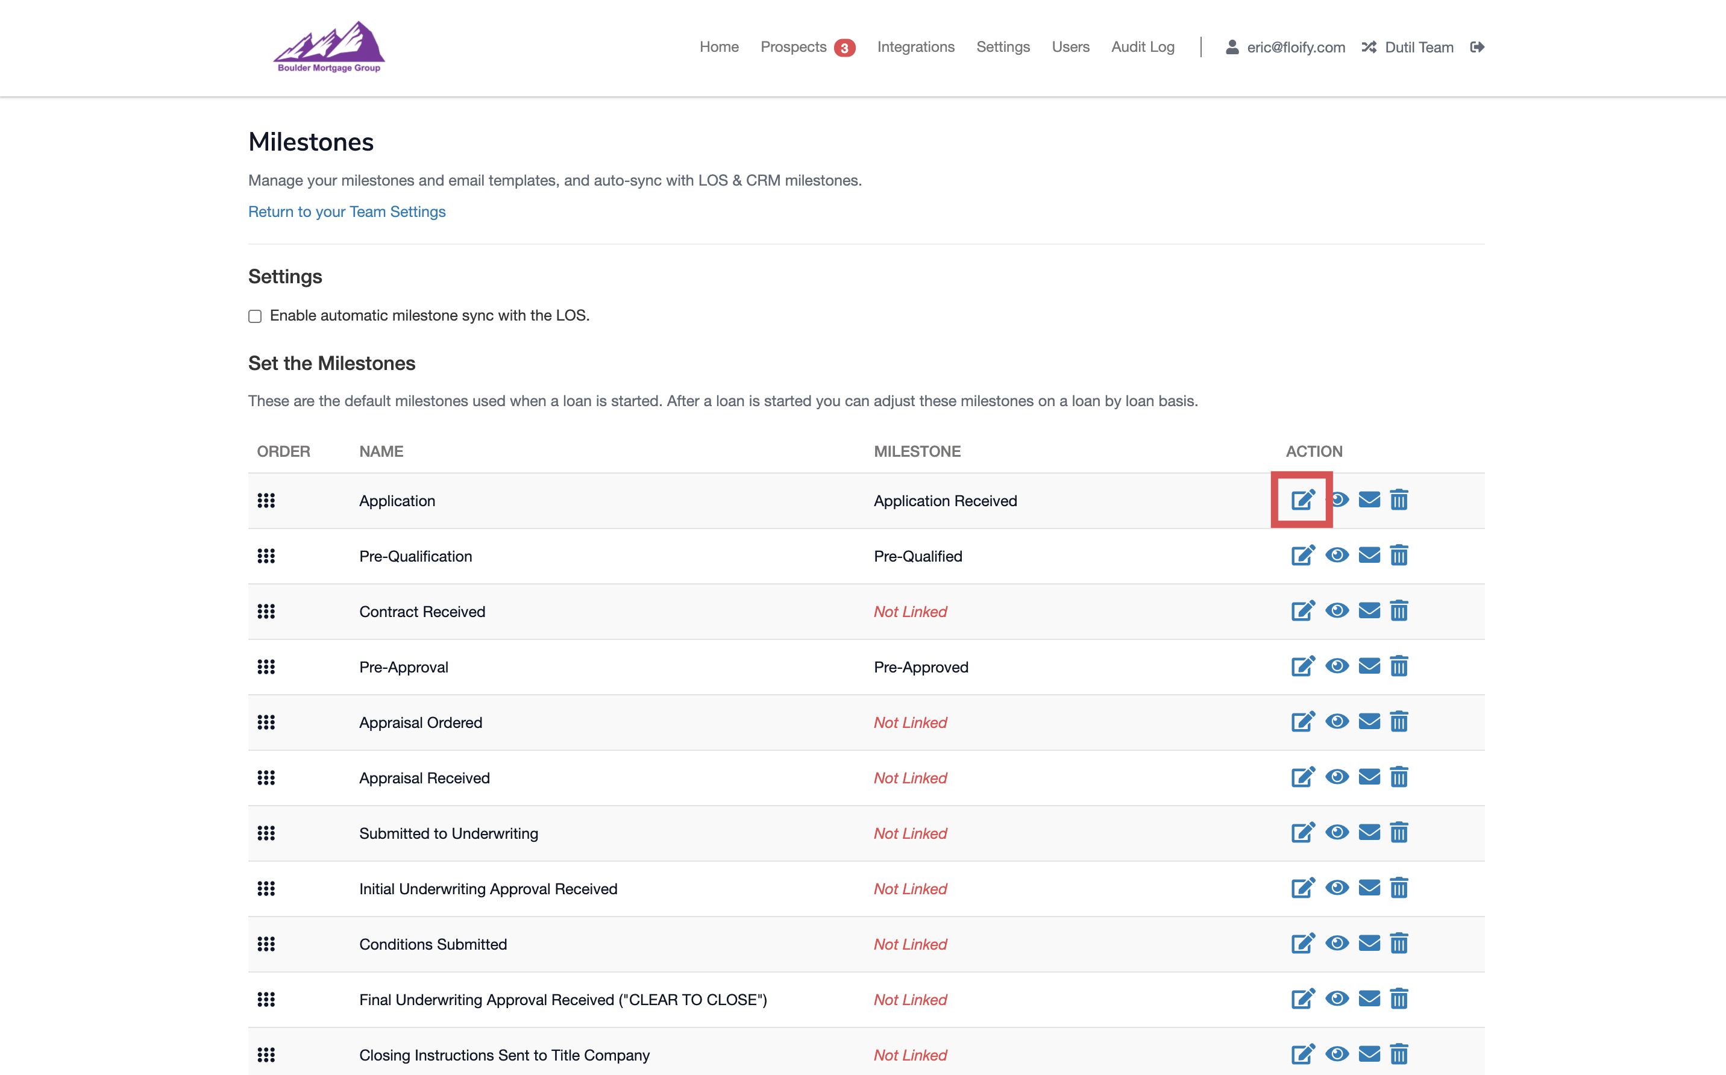This screenshot has height=1075, width=1726.
Task: Grab drag handle for Closing Instructions row
Action: coord(266,1055)
